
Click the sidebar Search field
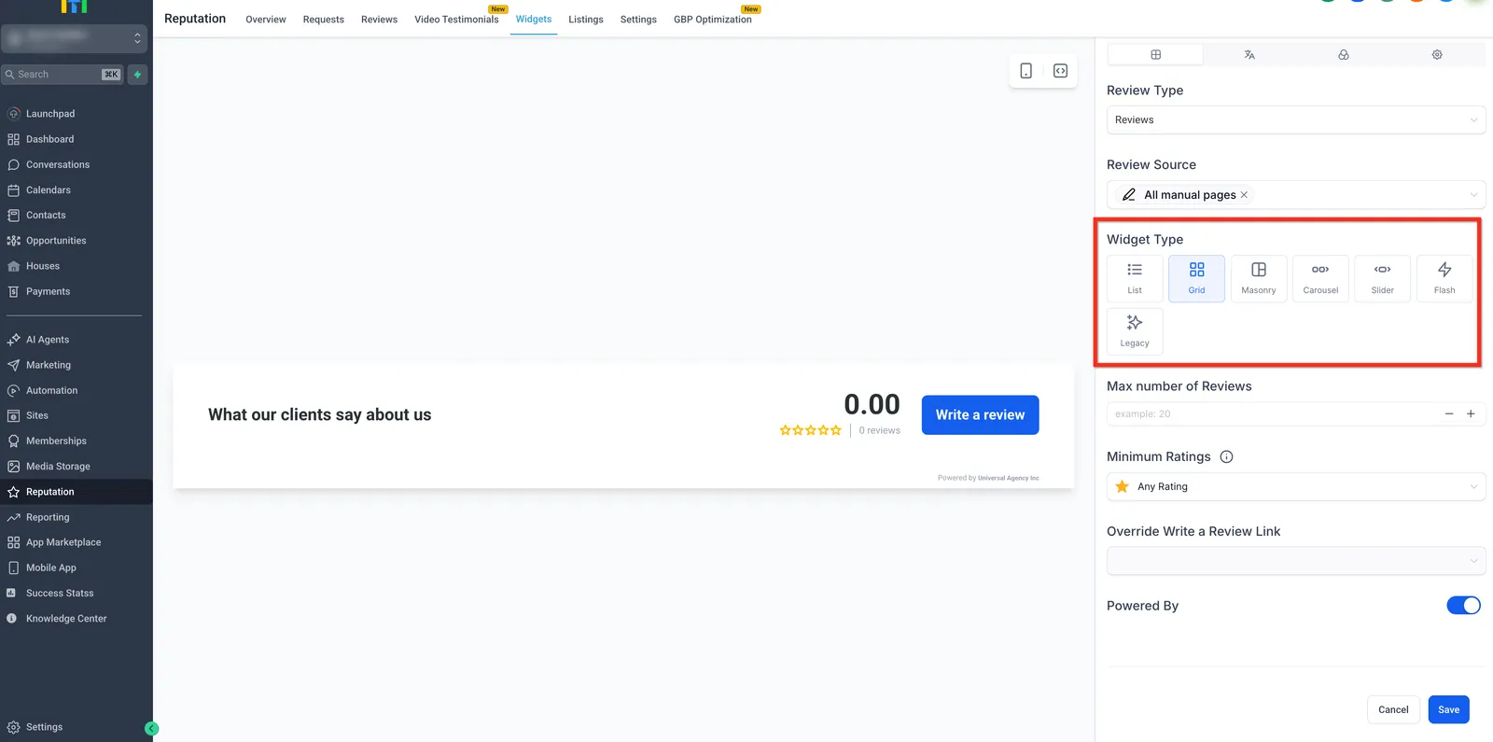coord(63,75)
